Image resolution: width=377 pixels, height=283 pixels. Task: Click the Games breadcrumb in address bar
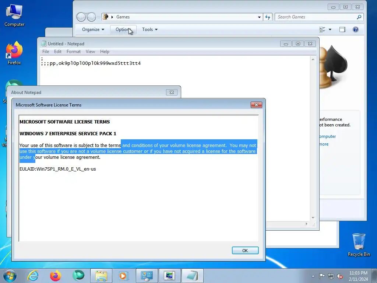(123, 17)
